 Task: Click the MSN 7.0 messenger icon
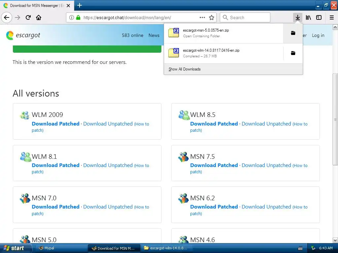point(25,198)
